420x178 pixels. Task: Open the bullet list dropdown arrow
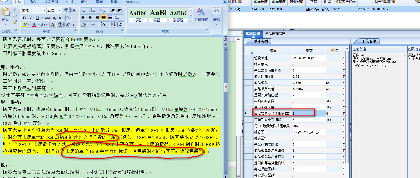pyautogui.click(x=88, y=10)
